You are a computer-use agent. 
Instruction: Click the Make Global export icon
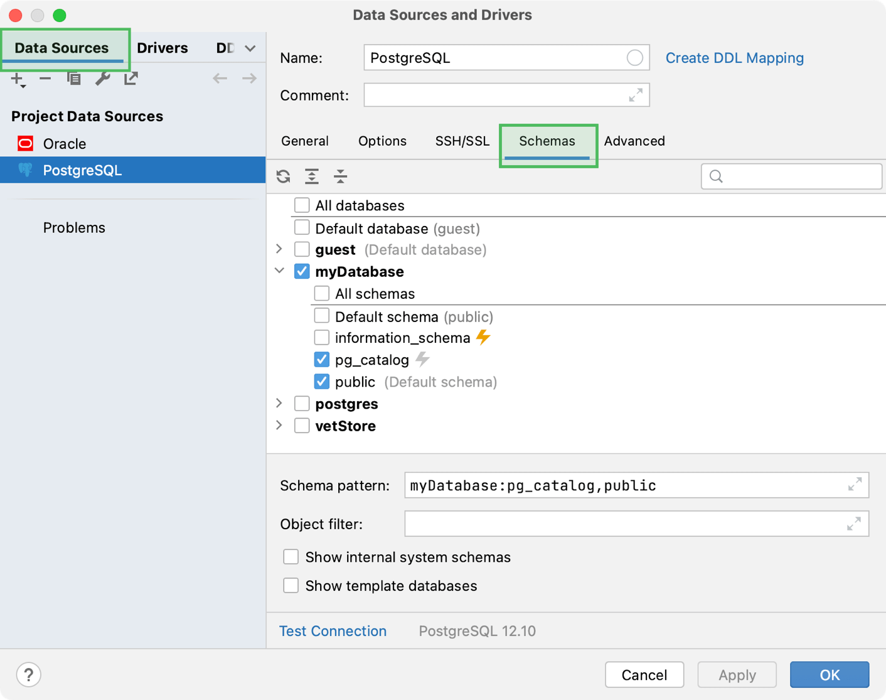[x=131, y=79]
